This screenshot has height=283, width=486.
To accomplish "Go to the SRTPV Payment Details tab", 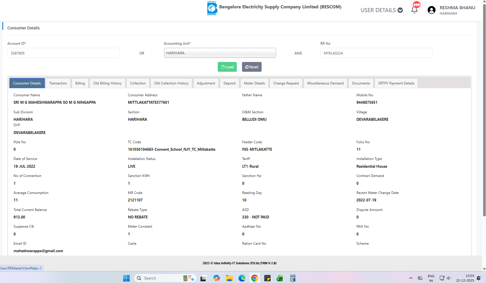I will tap(396, 83).
